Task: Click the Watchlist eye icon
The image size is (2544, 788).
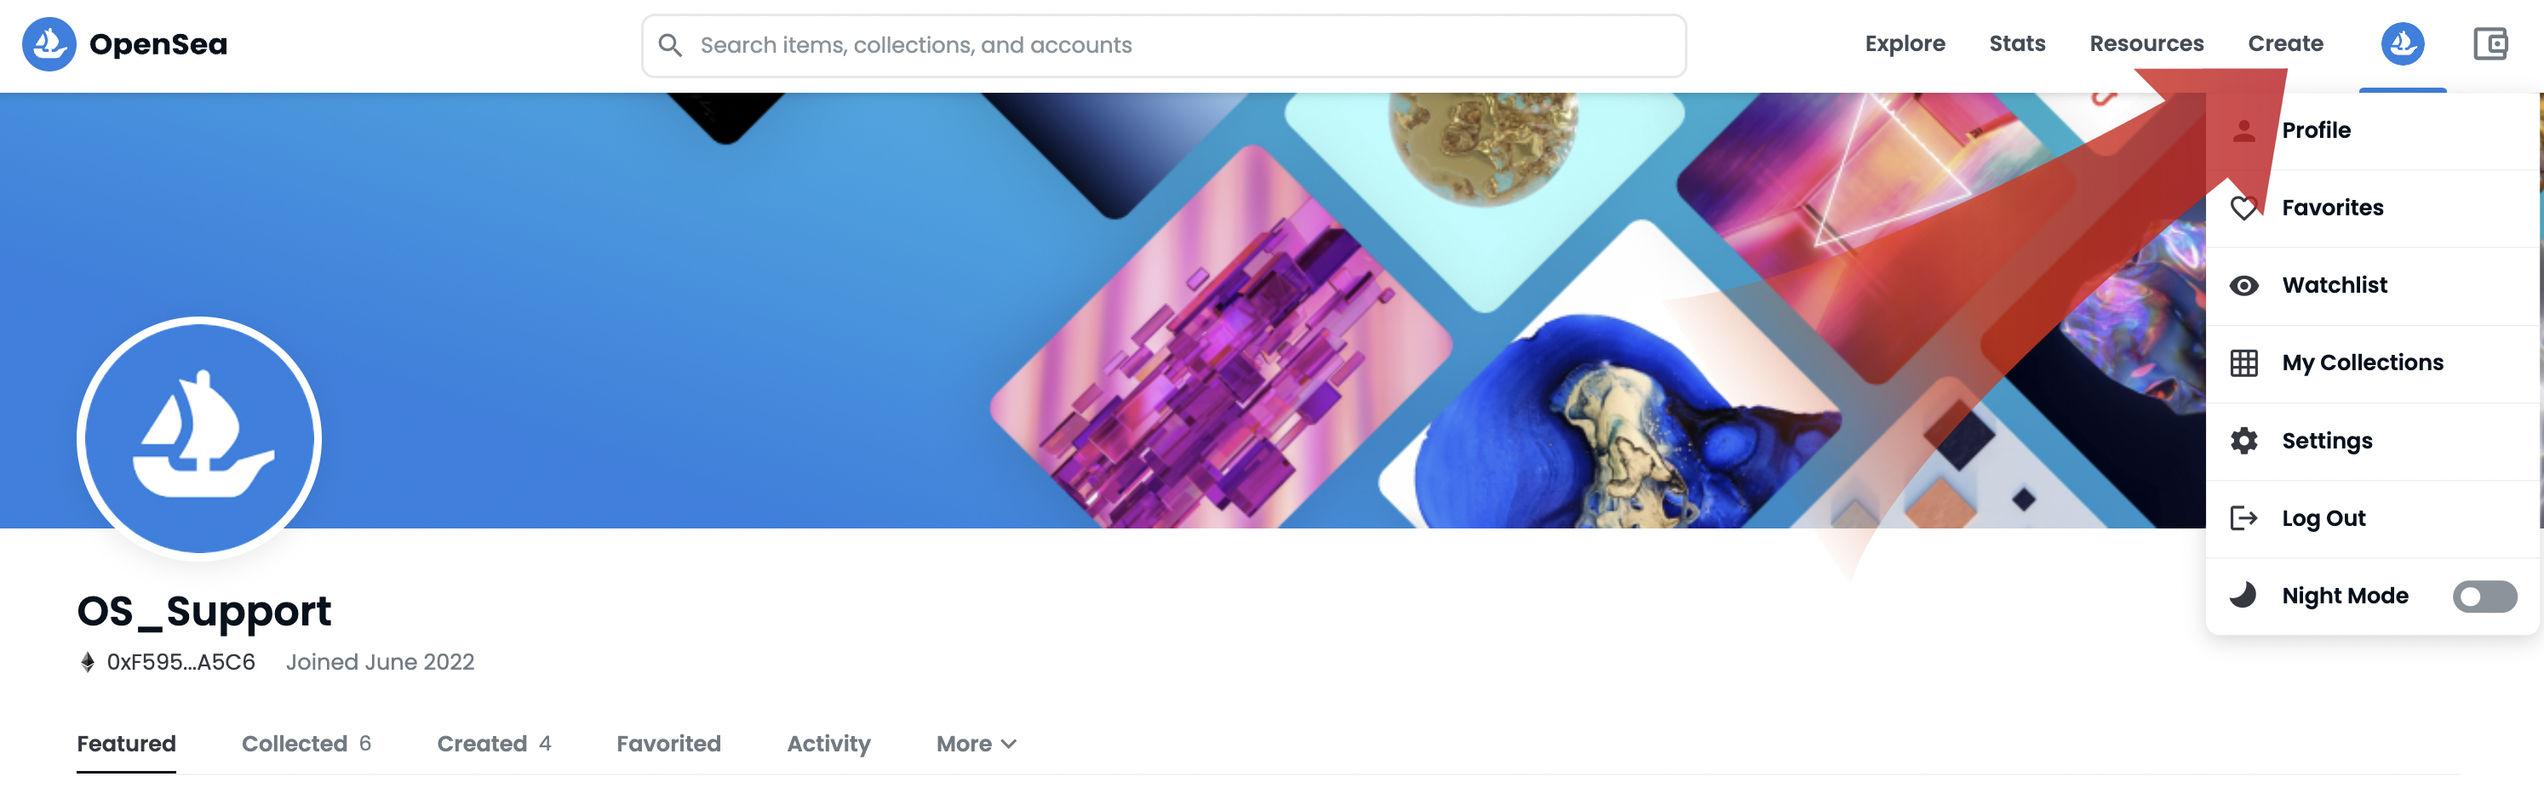Action: (2243, 285)
